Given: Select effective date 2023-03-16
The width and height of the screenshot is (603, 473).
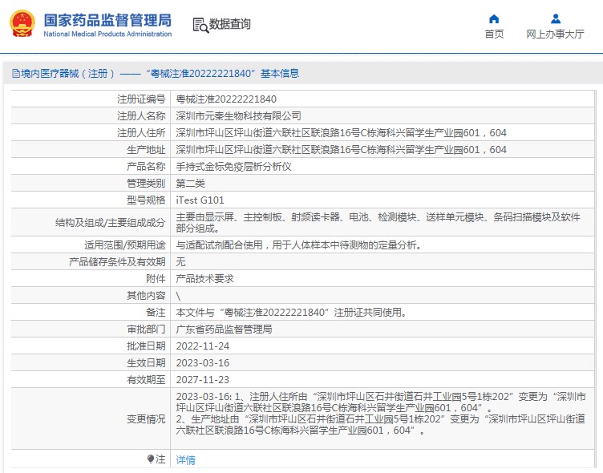Looking at the screenshot, I should 203,363.
